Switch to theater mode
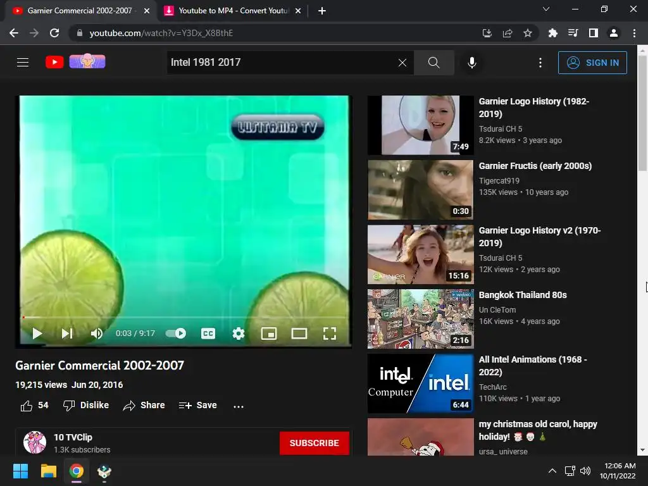648x486 pixels. [x=299, y=333]
